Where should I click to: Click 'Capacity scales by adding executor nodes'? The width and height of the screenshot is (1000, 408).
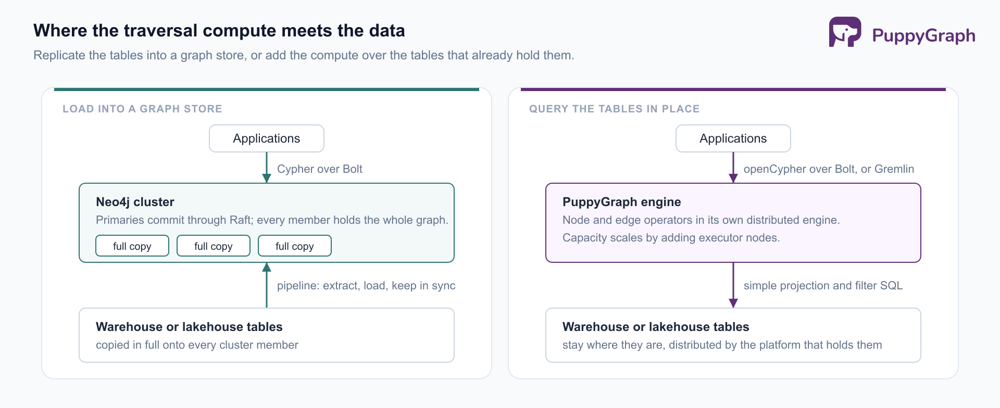671,237
